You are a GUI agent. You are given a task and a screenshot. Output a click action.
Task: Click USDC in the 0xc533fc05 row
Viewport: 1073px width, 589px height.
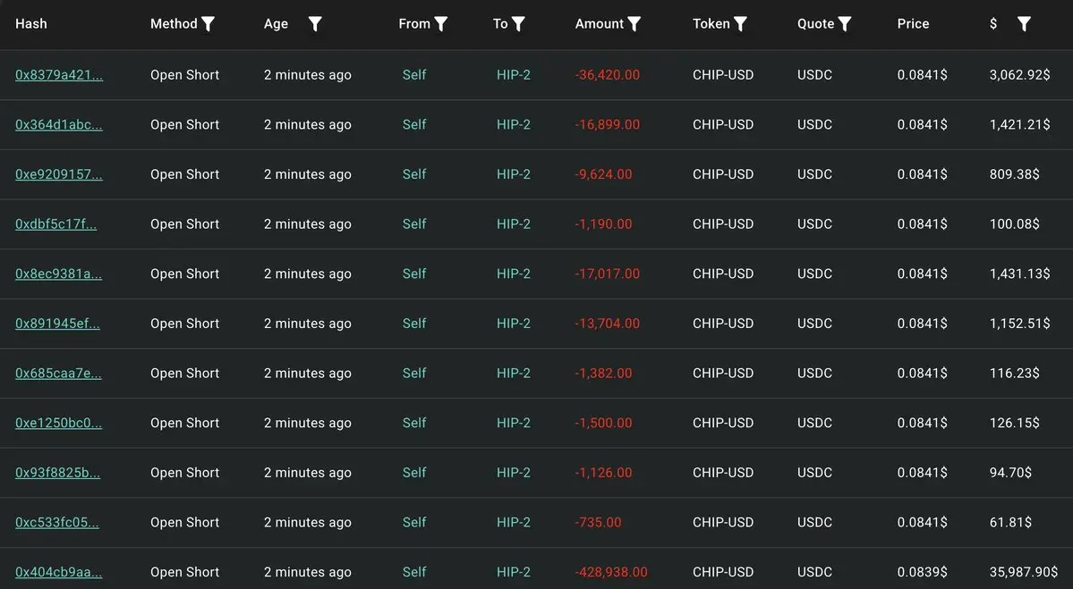(814, 523)
